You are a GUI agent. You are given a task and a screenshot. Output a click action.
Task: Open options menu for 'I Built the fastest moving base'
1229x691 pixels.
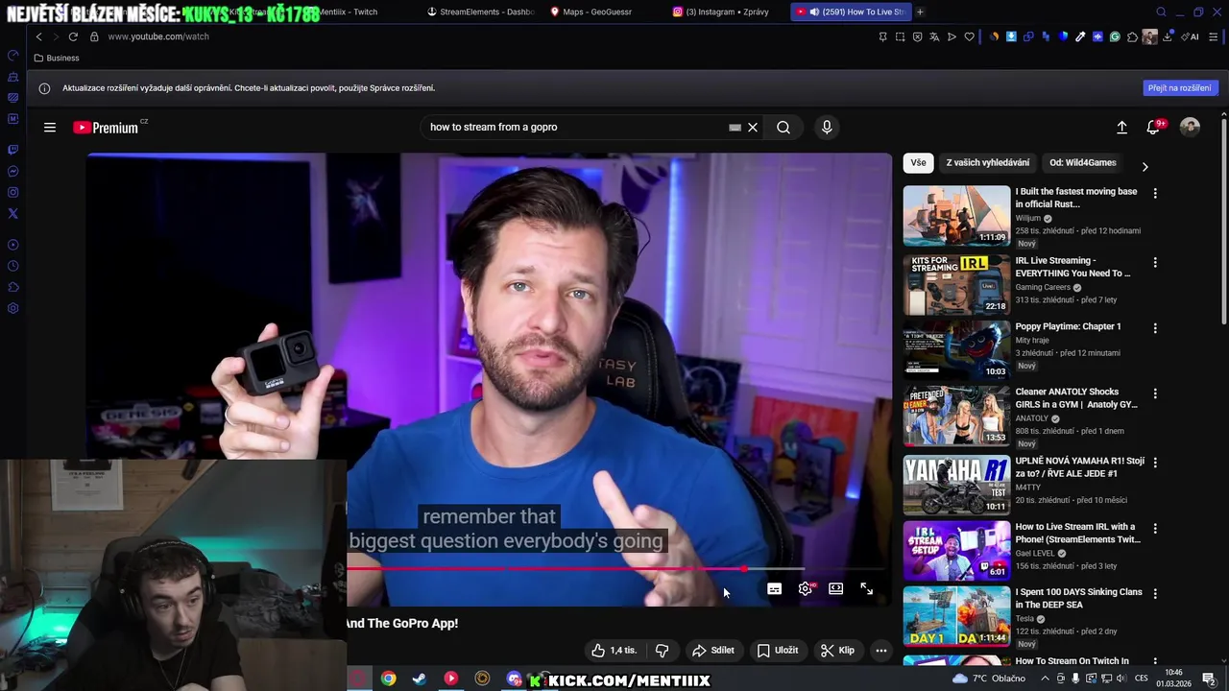point(1155,193)
